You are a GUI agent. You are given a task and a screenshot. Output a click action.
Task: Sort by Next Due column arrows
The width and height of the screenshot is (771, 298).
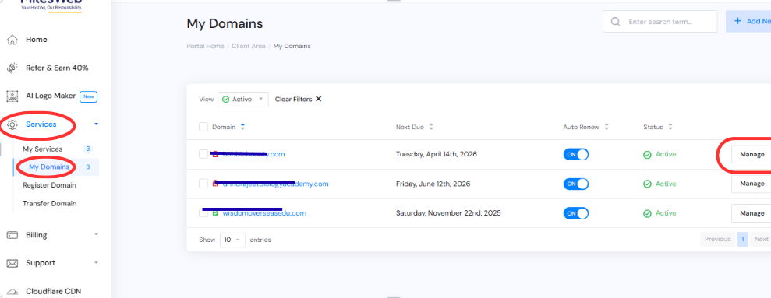tap(431, 127)
